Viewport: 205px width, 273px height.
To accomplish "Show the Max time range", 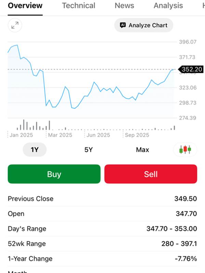I will tap(142, 149).
